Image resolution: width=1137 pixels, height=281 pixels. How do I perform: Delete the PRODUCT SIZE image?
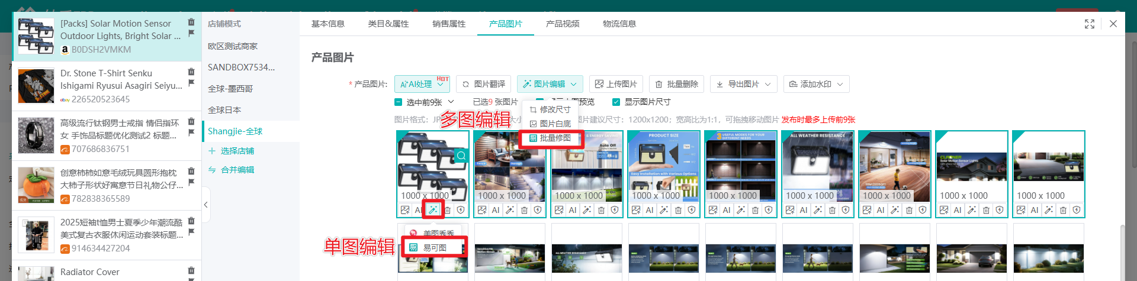coord(678,210)
